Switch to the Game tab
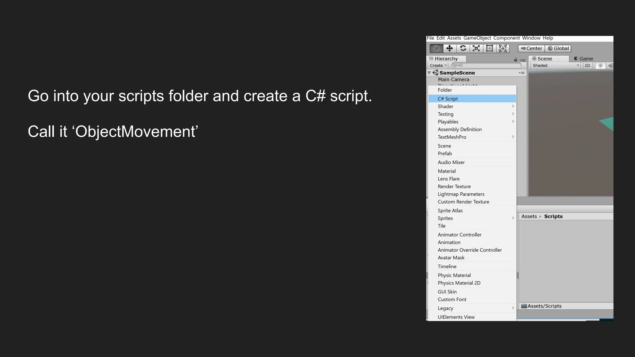Viewport: 635px width, 357px height. [584, 59]
